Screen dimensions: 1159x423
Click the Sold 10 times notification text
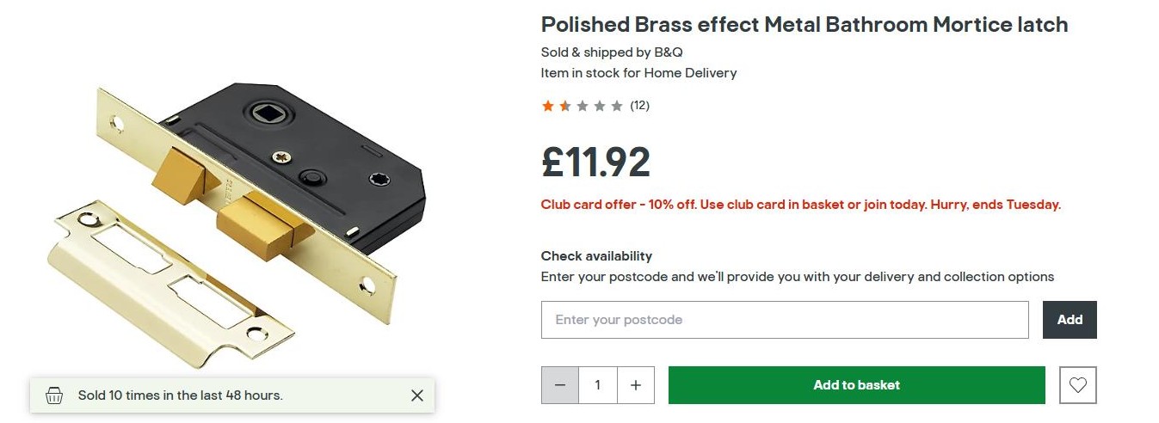coord(180,395)
